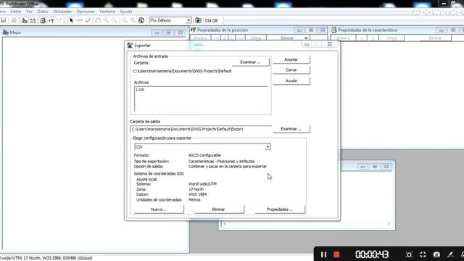Click the green disk space icon

[x=198, y=20]
